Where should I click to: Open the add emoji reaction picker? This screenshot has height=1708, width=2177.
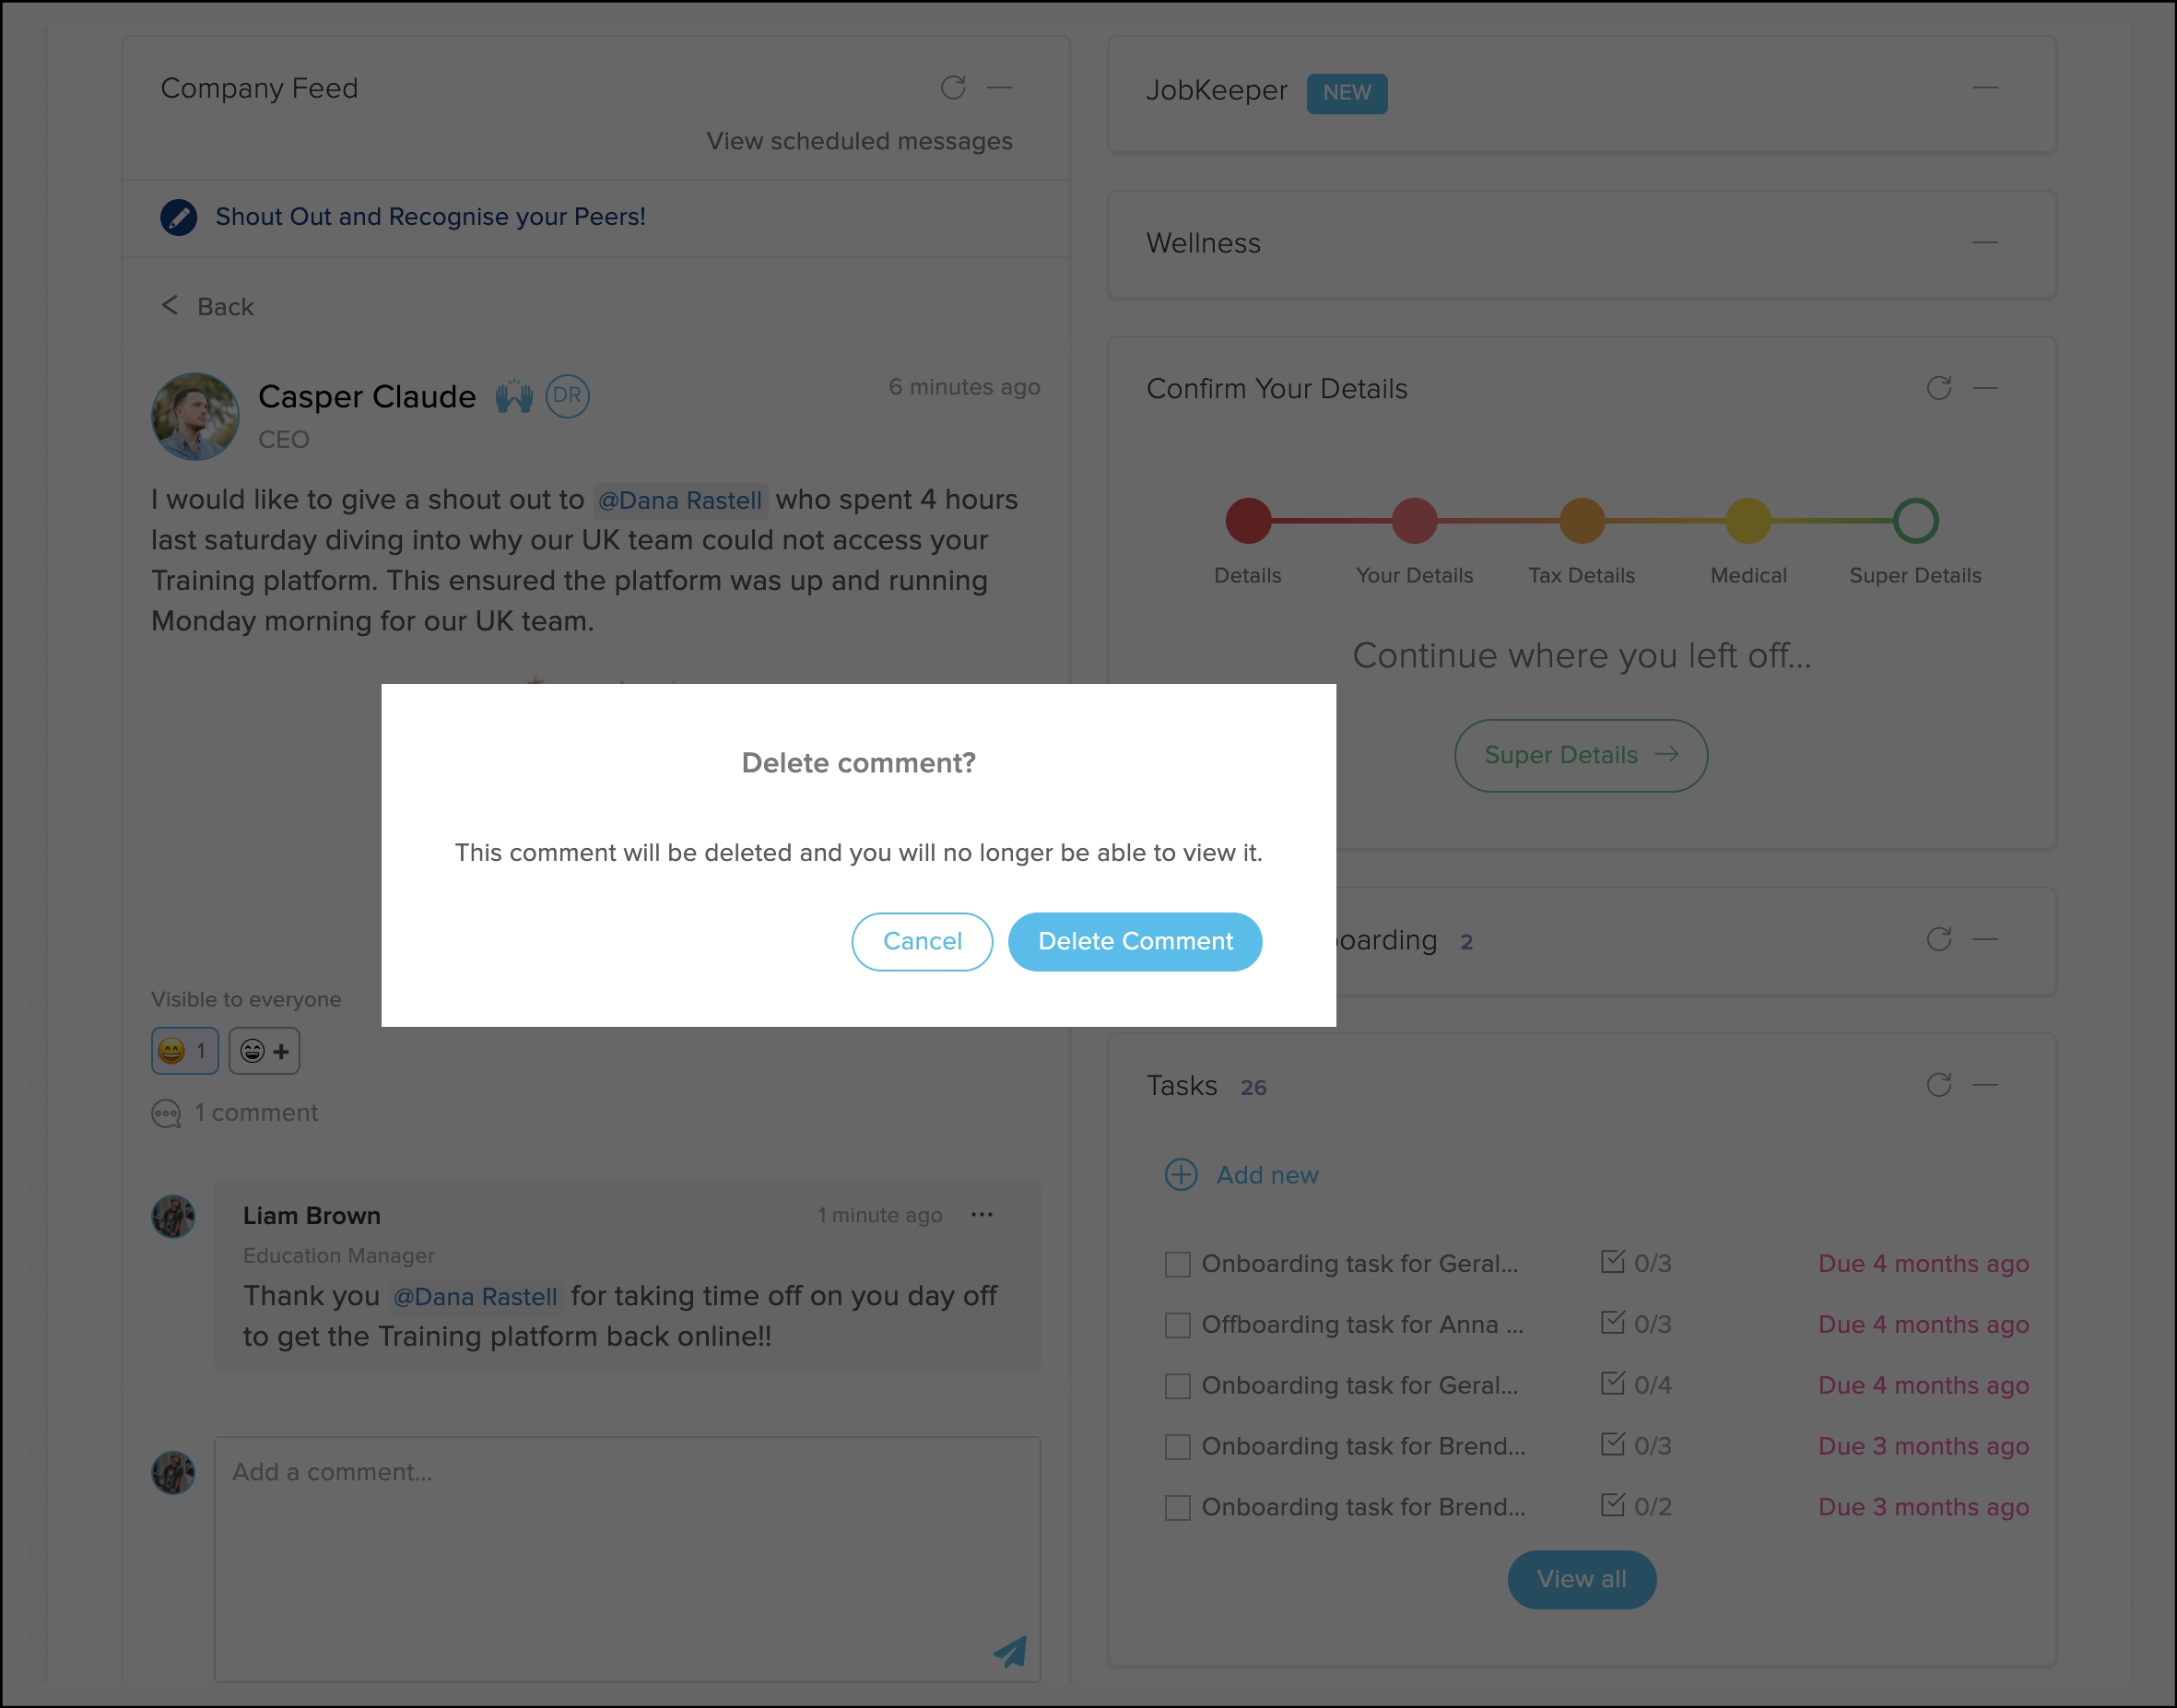(264, 1051)
